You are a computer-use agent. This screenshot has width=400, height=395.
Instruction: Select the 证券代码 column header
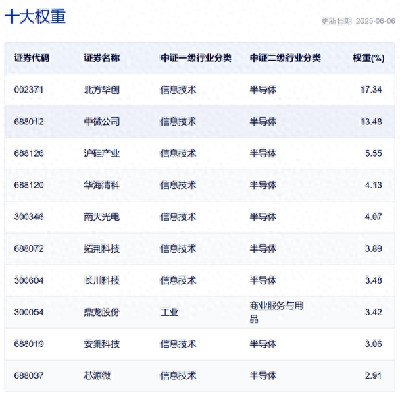[x=32, y=58]
